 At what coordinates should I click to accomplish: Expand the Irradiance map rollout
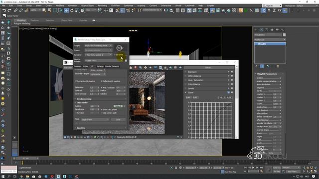click(101, 99)
